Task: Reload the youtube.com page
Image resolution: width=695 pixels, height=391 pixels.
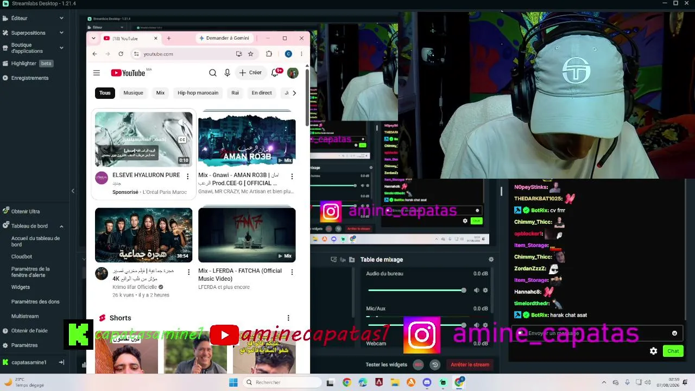Action: [121, 54]
